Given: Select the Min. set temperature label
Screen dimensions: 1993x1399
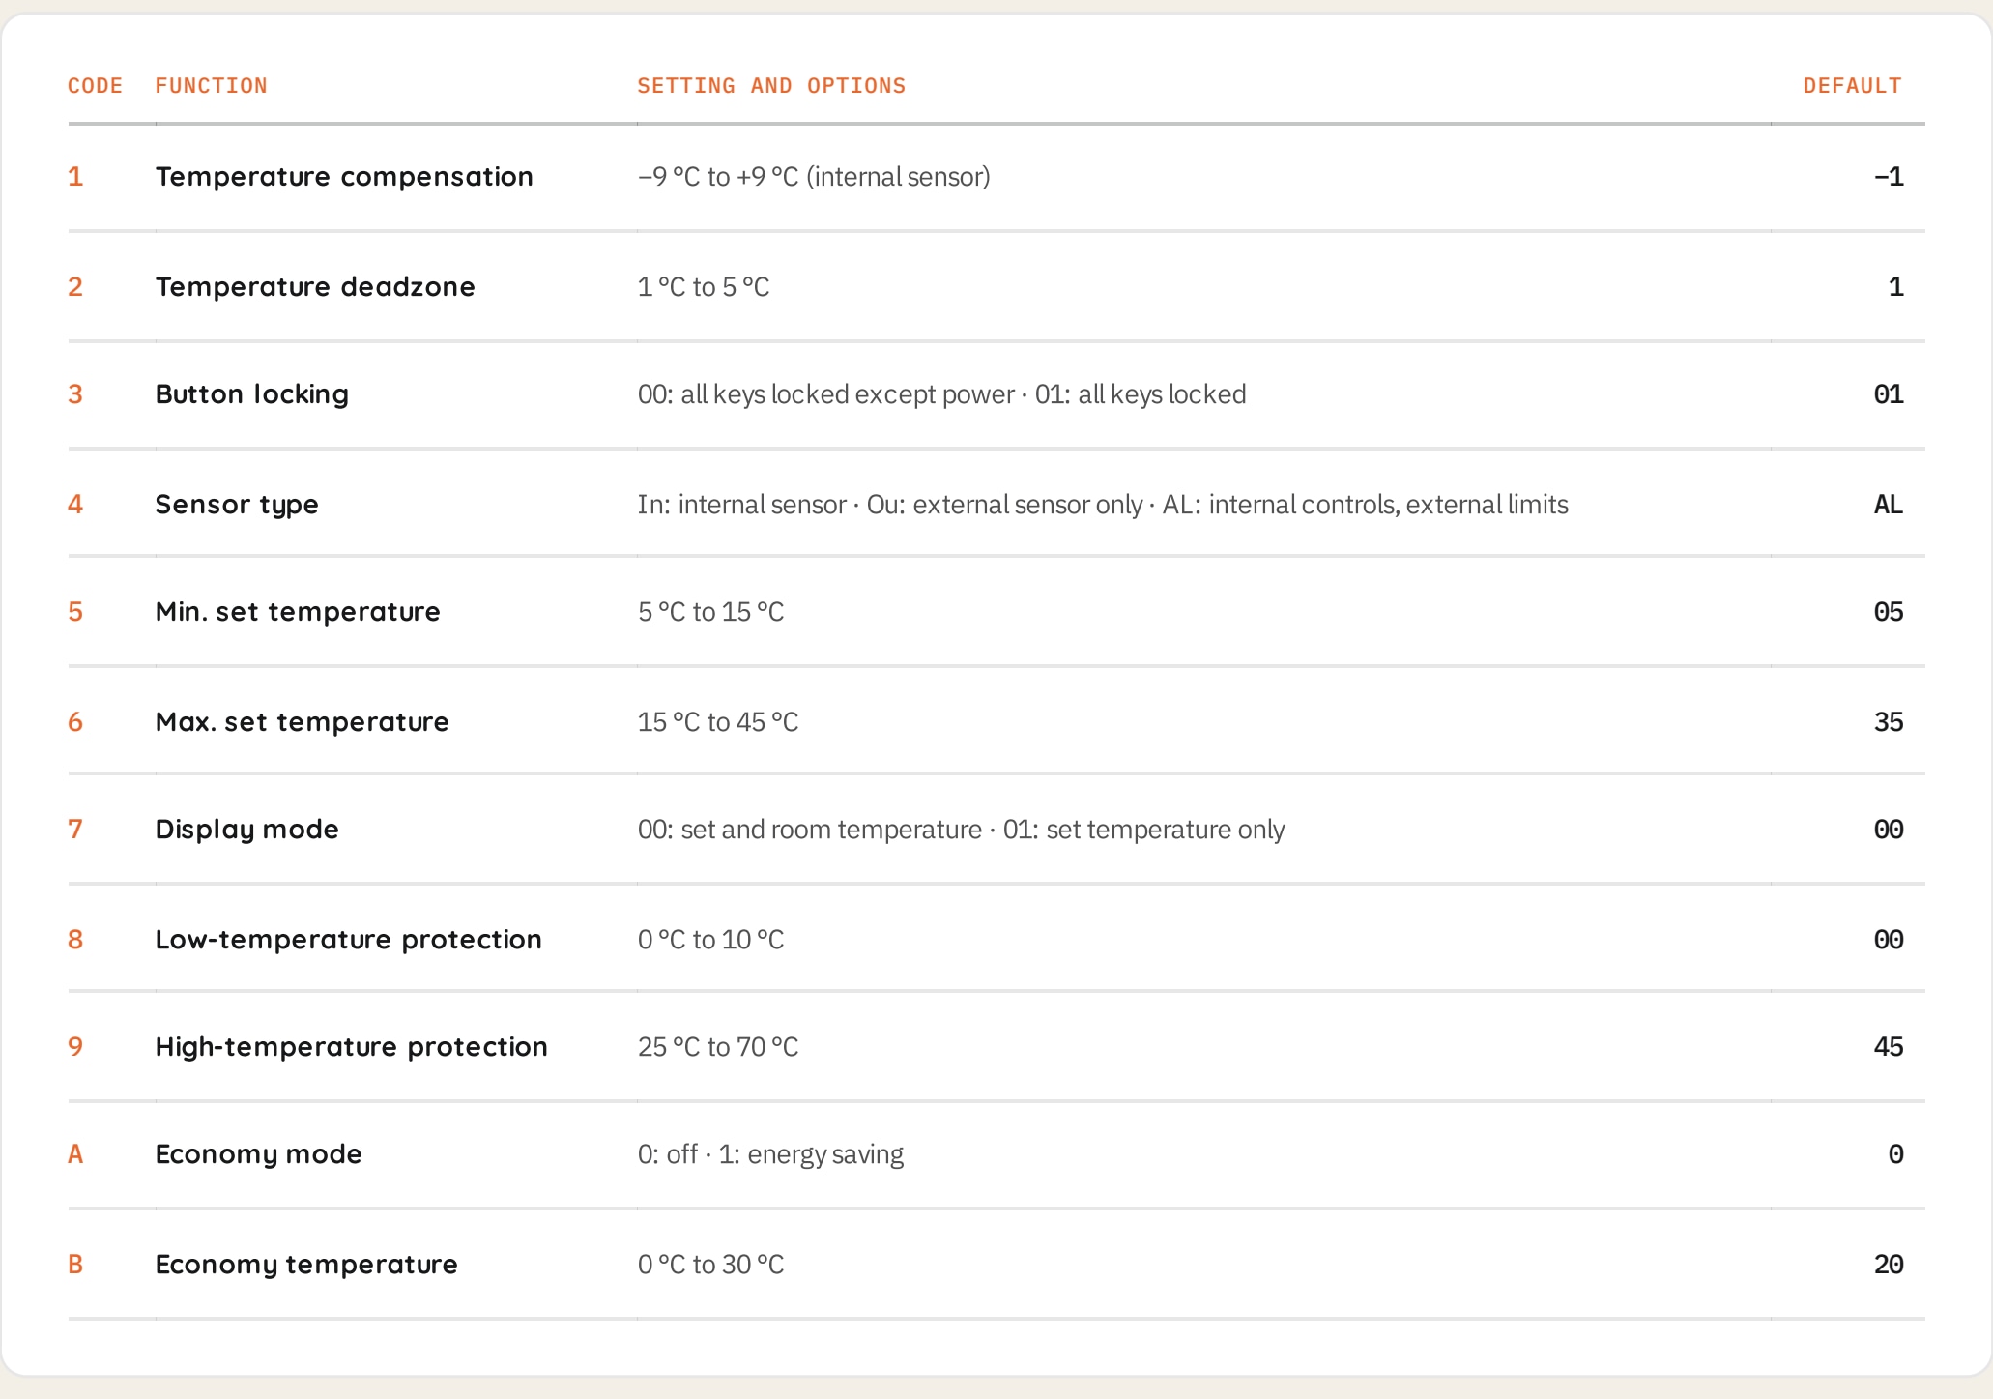Looking at the screenshot, I should pyautogui.click(x=298, y=612).
